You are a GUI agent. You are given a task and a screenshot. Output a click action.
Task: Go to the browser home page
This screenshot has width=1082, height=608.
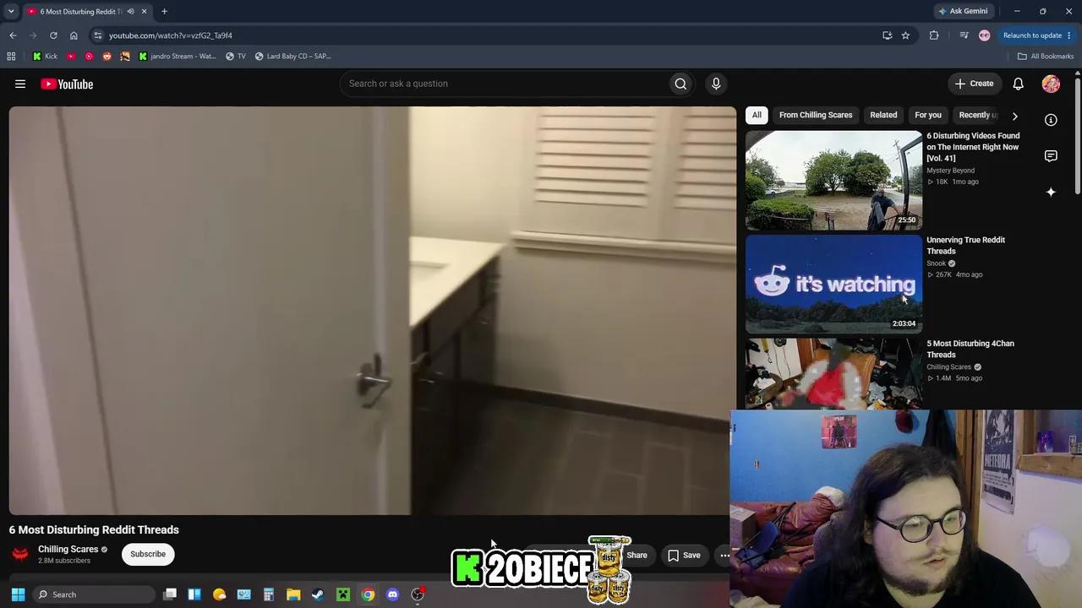pyautogui.click(x=74, y=35)
